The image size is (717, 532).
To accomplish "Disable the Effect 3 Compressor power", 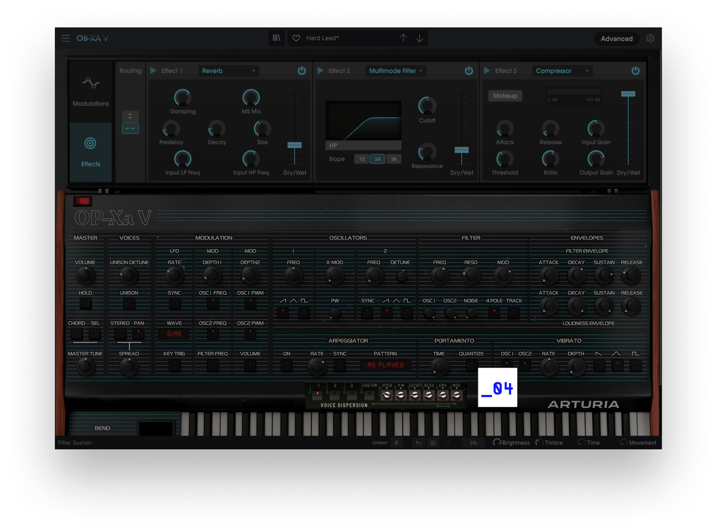I will (x=635, y=71).
